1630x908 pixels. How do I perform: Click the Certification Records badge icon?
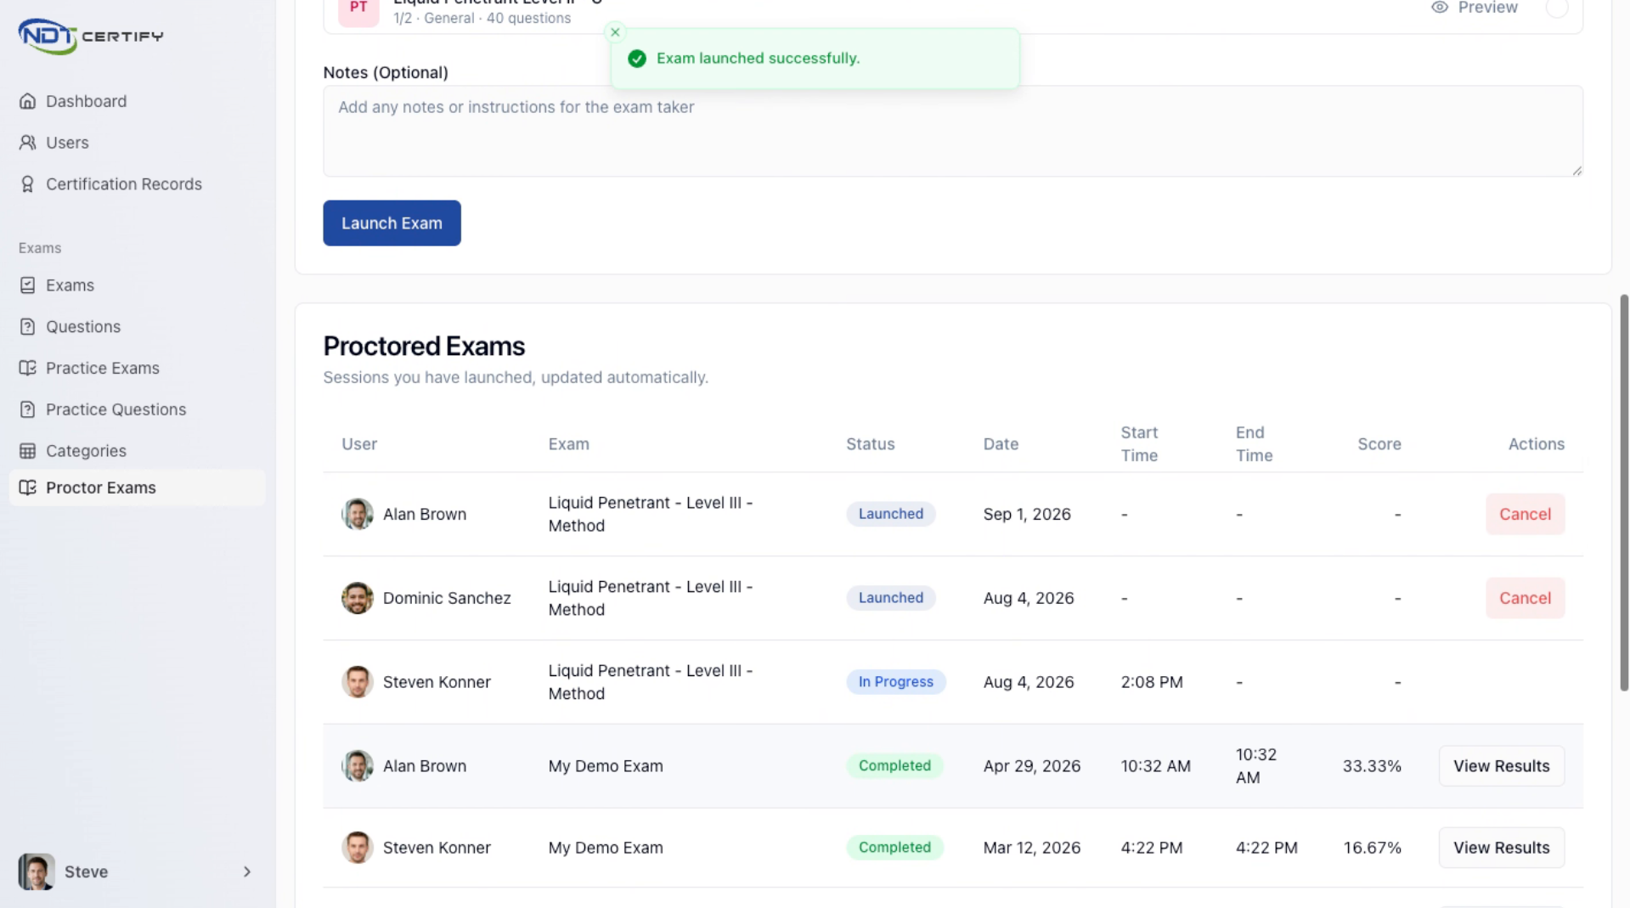point(28,184)
